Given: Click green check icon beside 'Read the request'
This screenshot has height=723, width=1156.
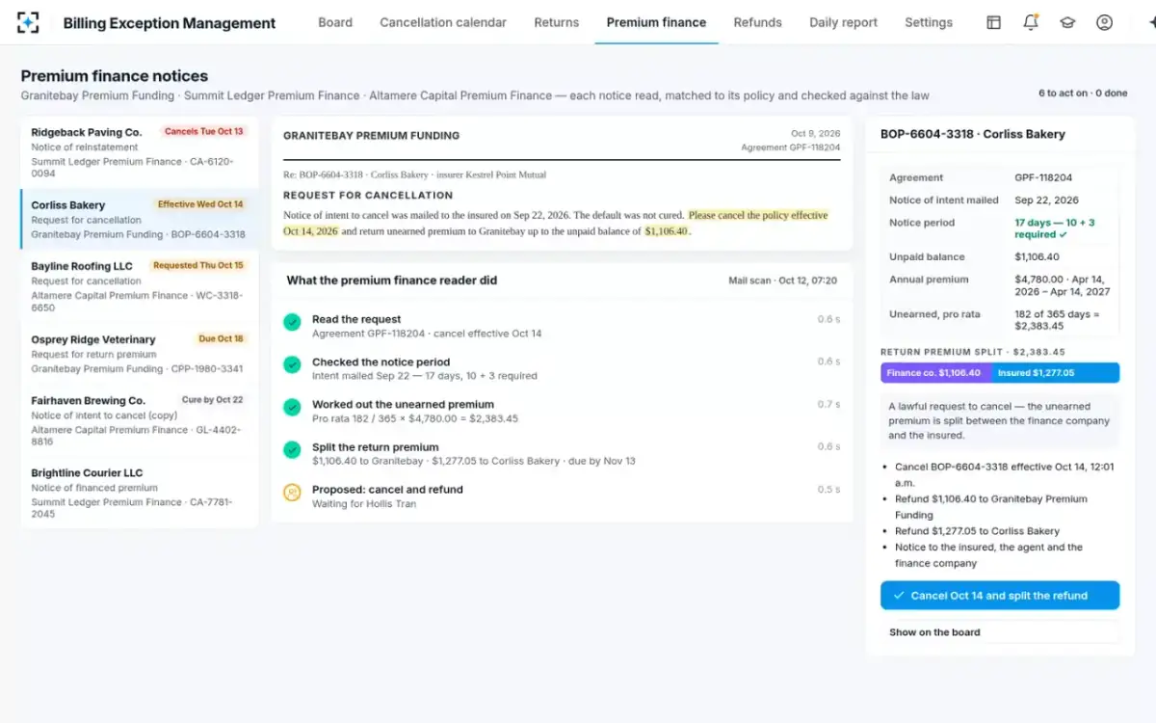Looking at the screenshot, I should pyautogui.click(x=292, y=322).
